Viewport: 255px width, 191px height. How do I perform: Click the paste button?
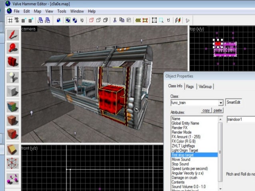point(218,110)
